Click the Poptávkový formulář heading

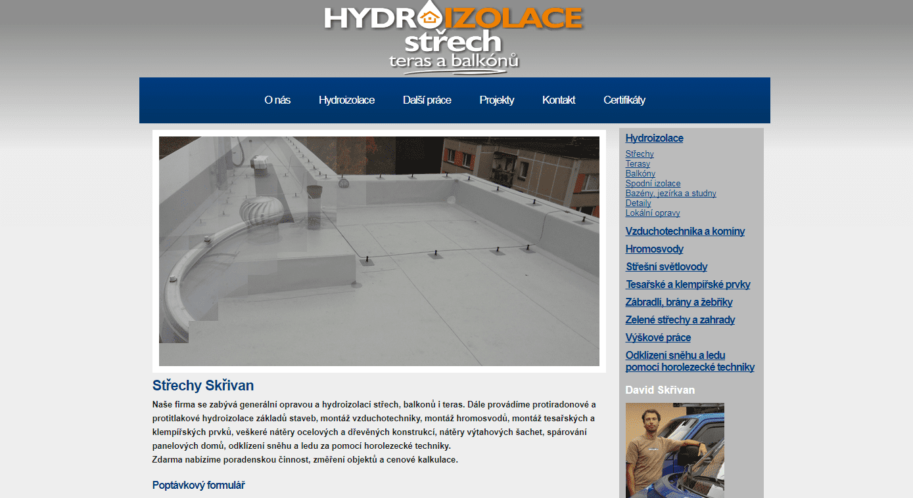pos(199,486)
